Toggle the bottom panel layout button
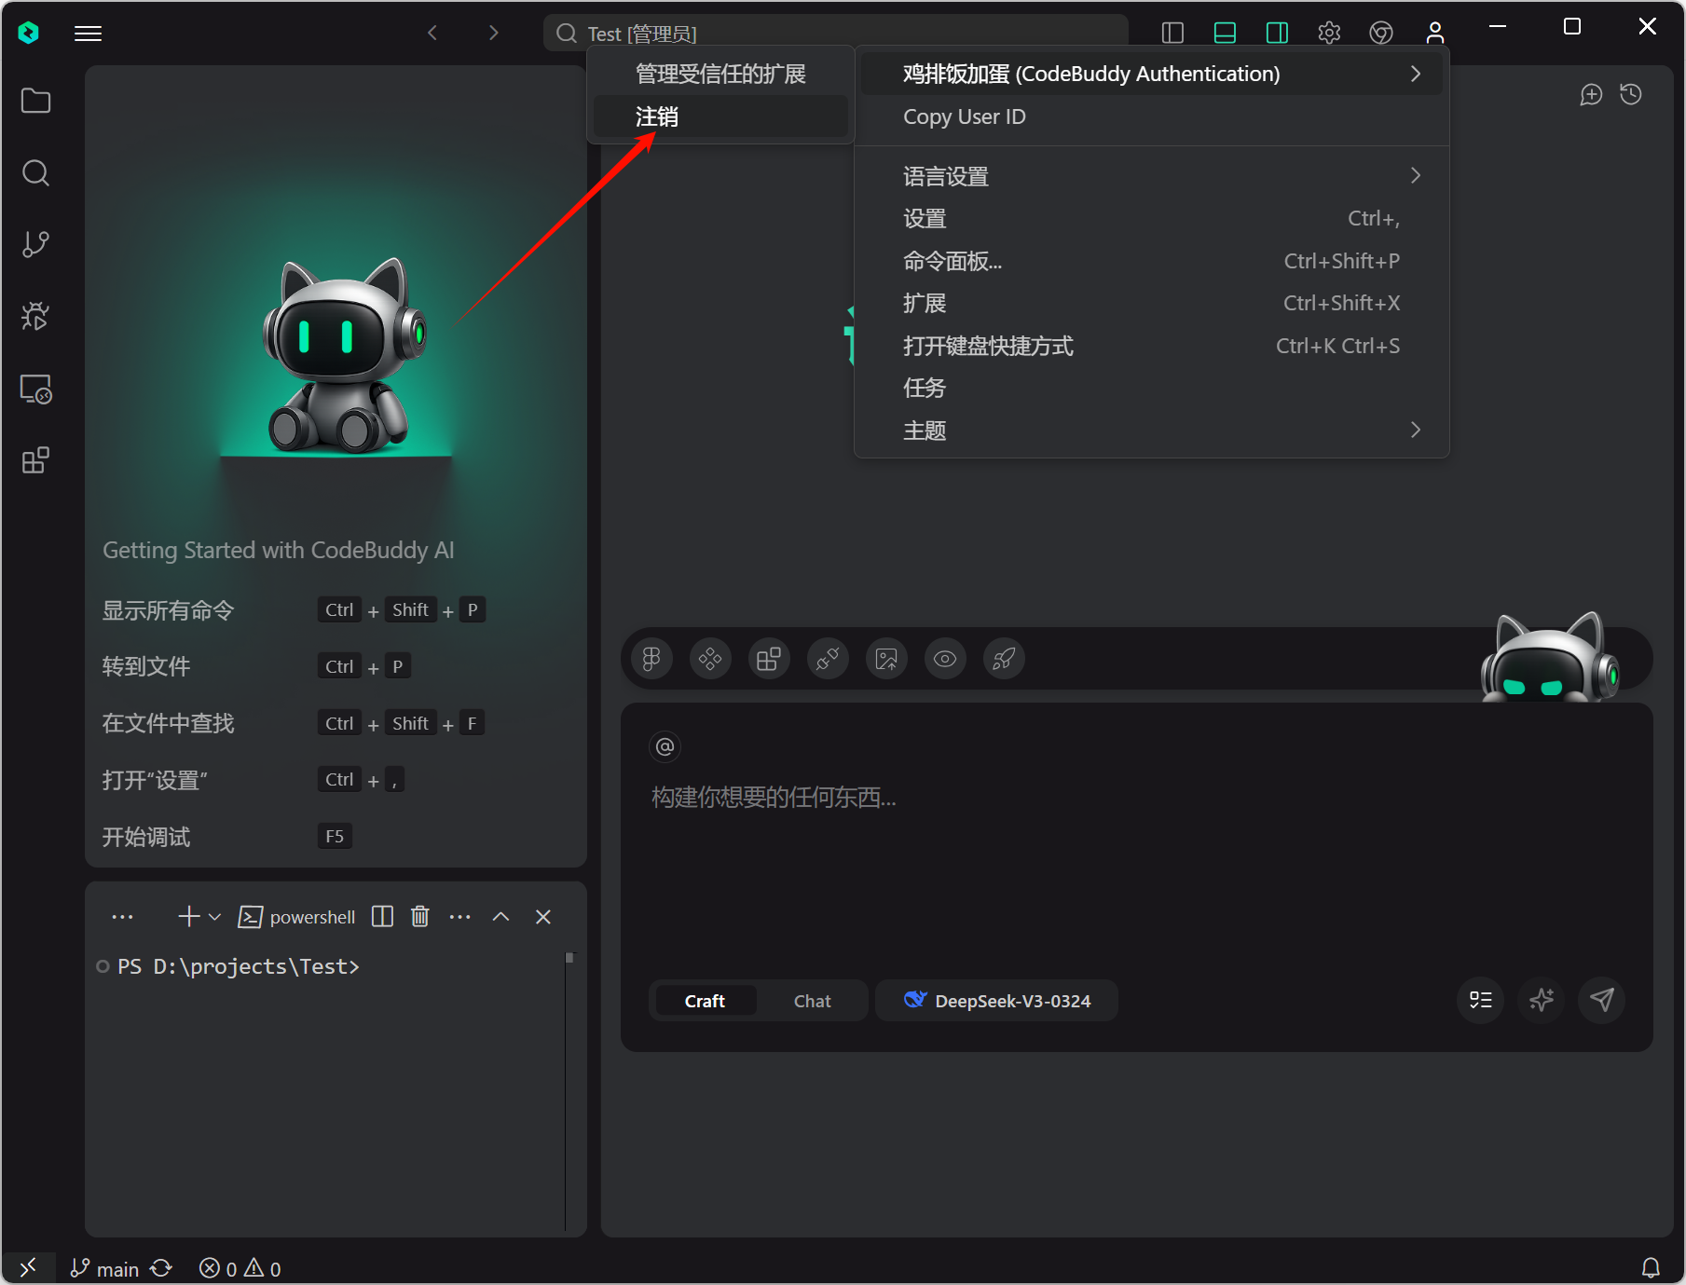The width and height of the screenshot is (1686, 1285). pyautogui.click(x=1225, y=34)
